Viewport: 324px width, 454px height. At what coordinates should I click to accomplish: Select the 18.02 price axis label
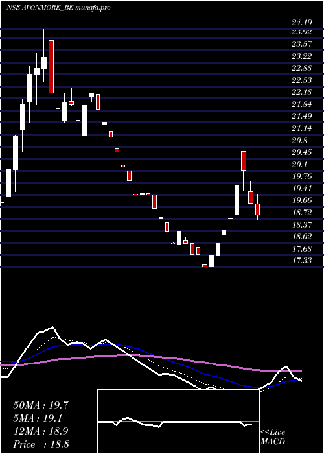(x=301, y=237)
